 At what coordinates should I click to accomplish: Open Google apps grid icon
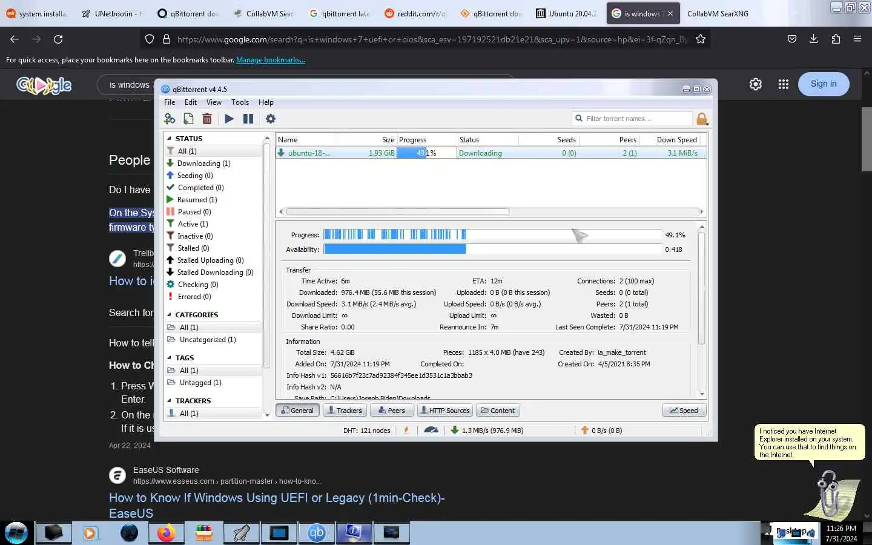(784, 84)
